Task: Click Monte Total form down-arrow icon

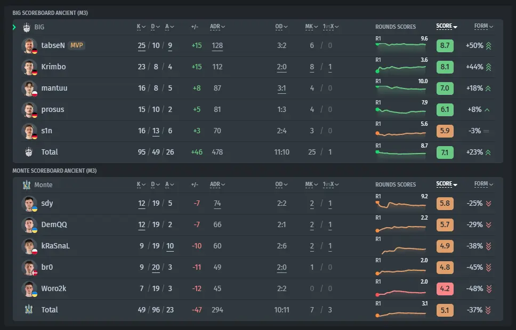Action: [x=488, y=310]
